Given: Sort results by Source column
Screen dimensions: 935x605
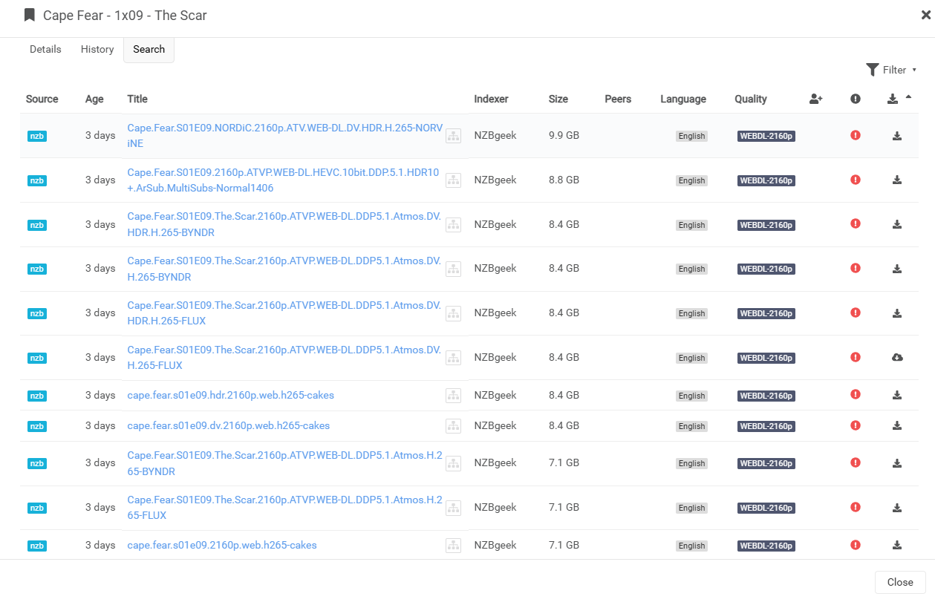Looking at the screenshot, I should click(42, 99).
